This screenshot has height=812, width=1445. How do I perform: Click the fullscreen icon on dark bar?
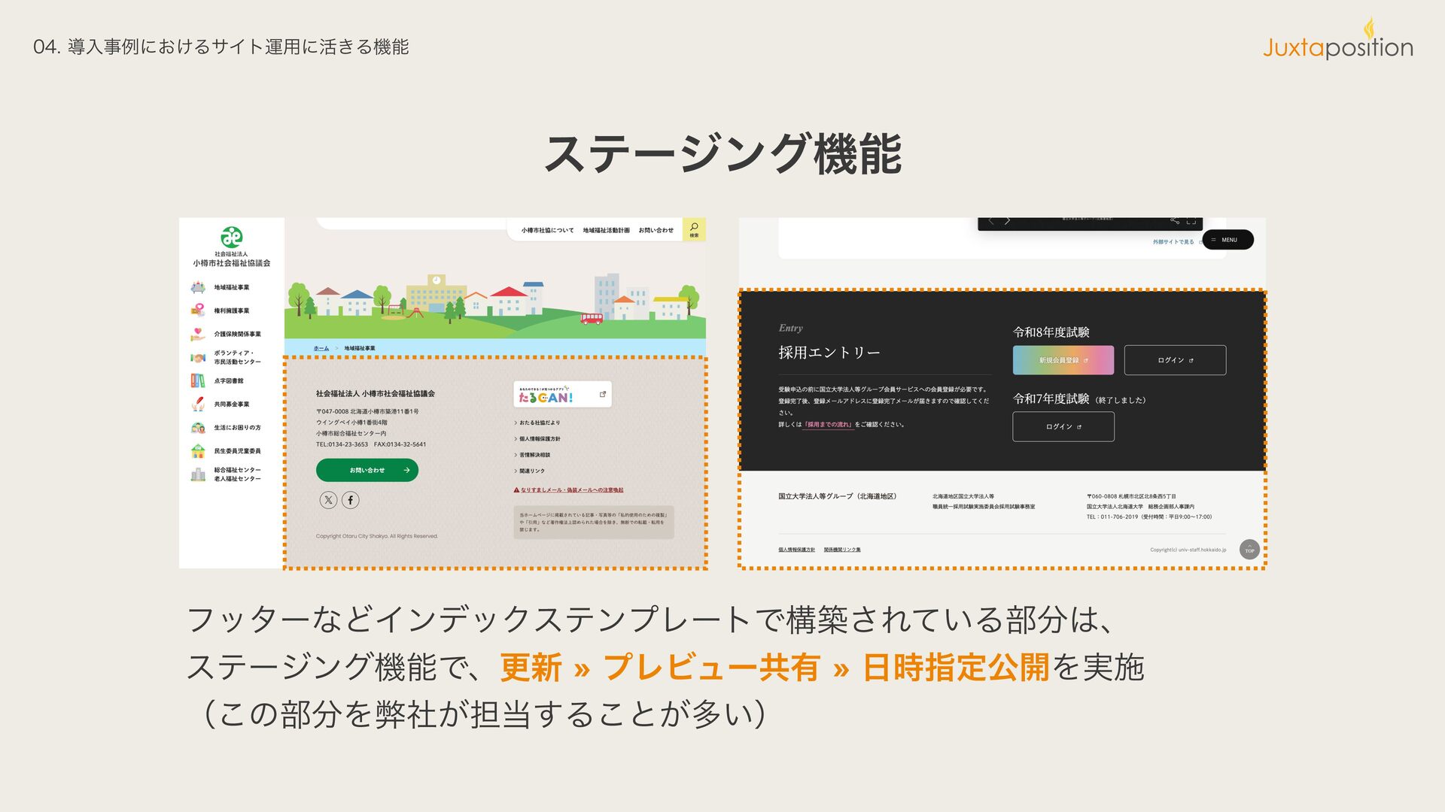point(1191,221)
